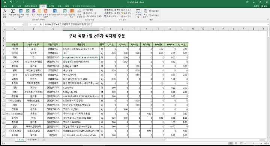Expand the formula bar
The image size is (270, 146).
coord(268,24)
